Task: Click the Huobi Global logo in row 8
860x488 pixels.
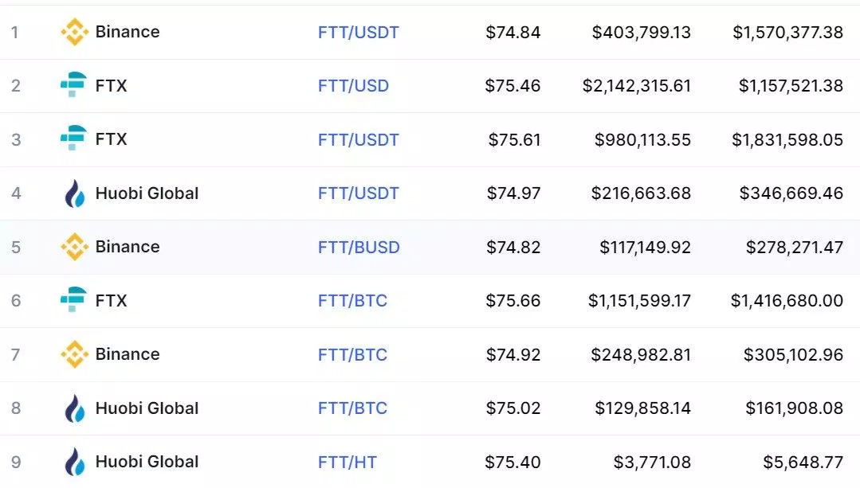Action: 74,408
